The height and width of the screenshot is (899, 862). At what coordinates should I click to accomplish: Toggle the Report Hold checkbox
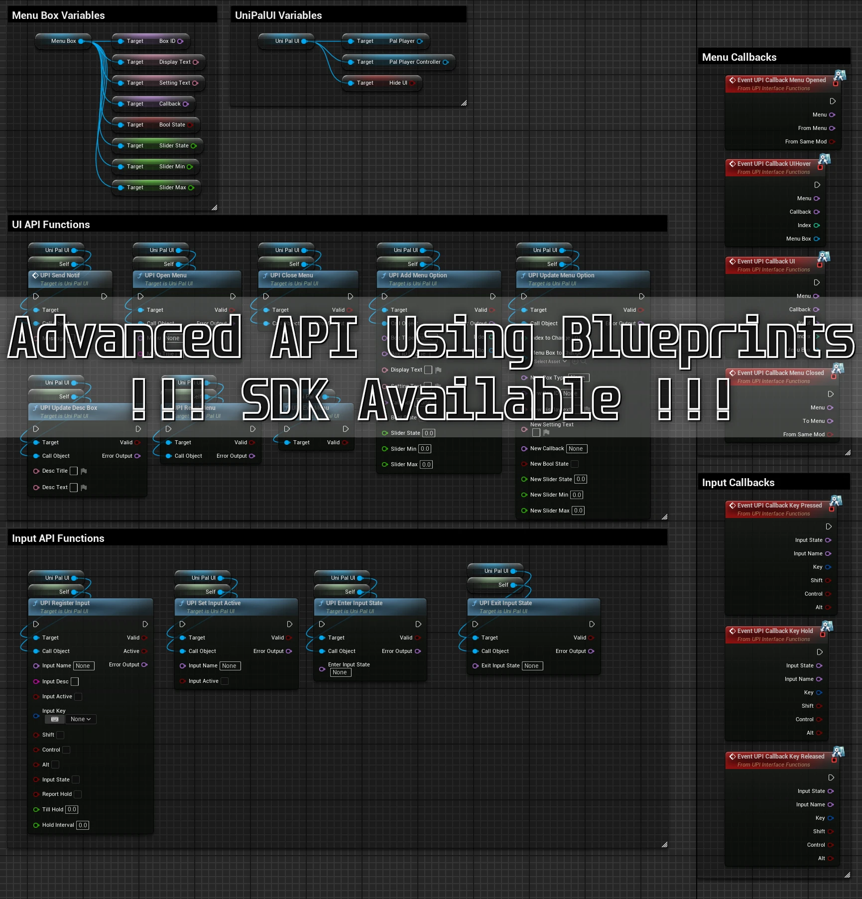coord(78,794)
